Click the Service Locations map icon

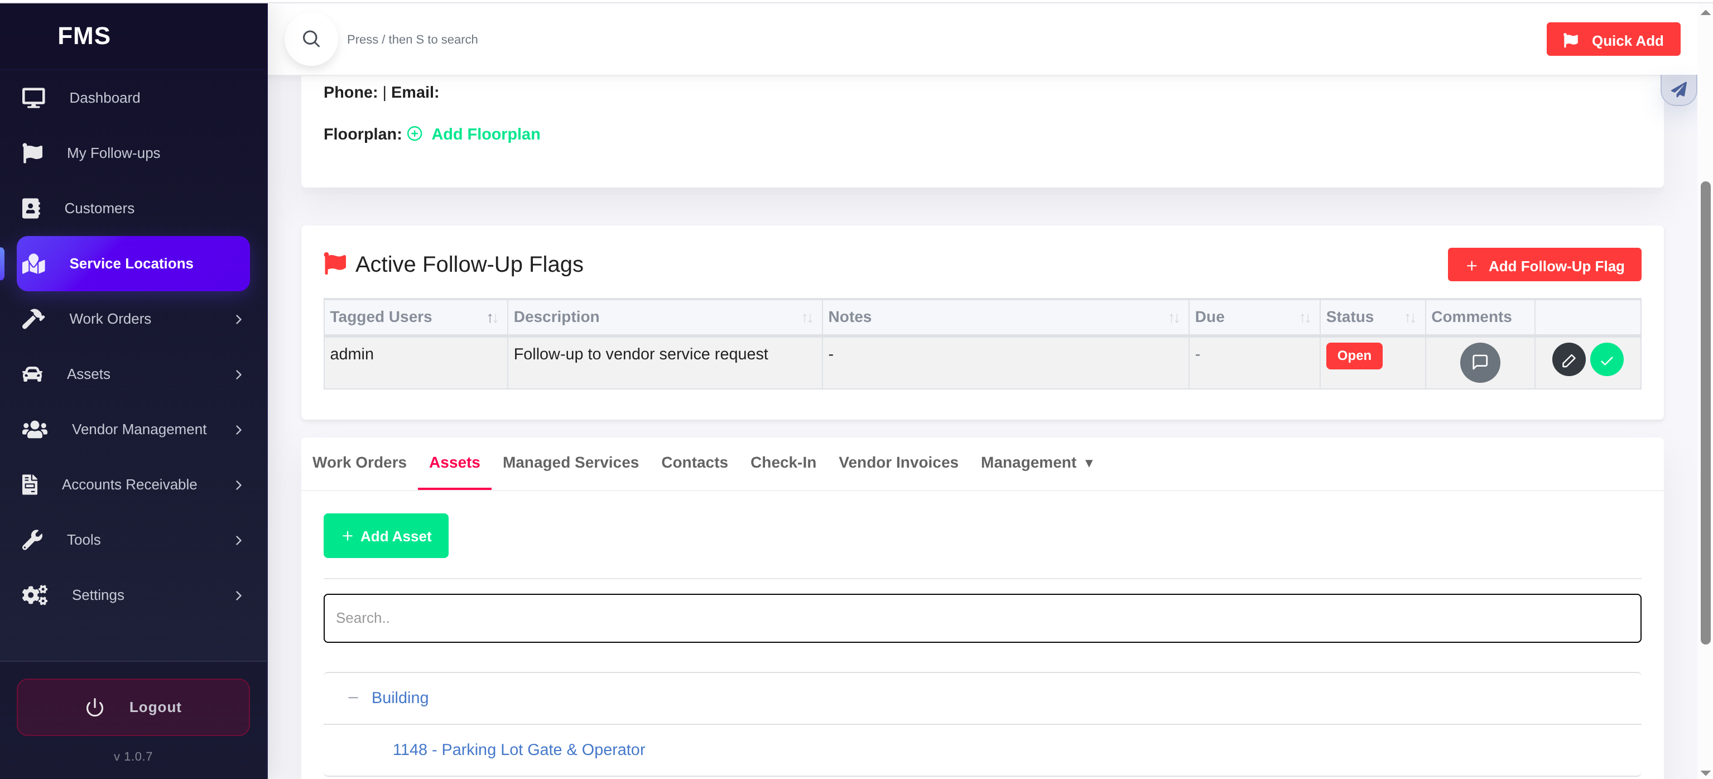[33, 263]
